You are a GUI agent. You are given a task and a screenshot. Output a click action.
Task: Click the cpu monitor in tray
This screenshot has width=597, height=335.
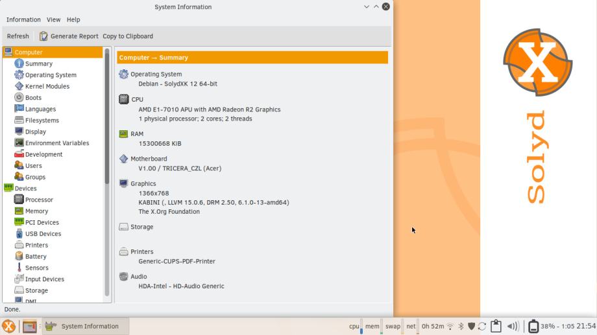coord(355,327)
